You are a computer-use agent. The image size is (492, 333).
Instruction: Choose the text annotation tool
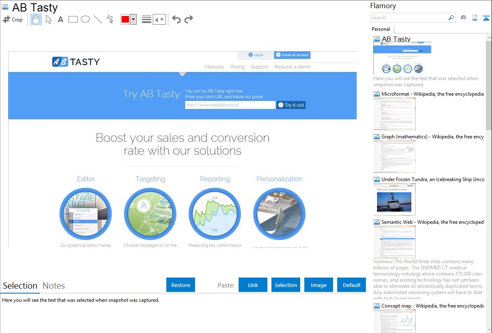60,19
